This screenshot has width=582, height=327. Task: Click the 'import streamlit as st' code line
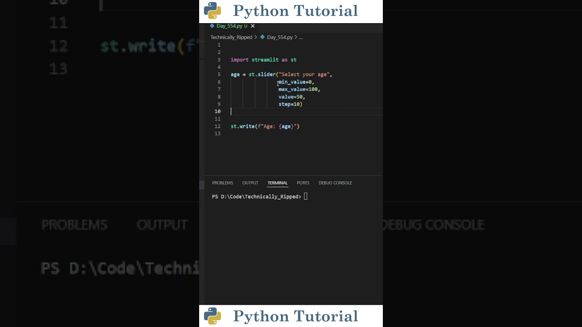(x=264, y=59)
